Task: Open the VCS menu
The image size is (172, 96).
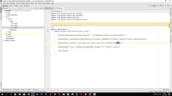Action: coord(44,3)
